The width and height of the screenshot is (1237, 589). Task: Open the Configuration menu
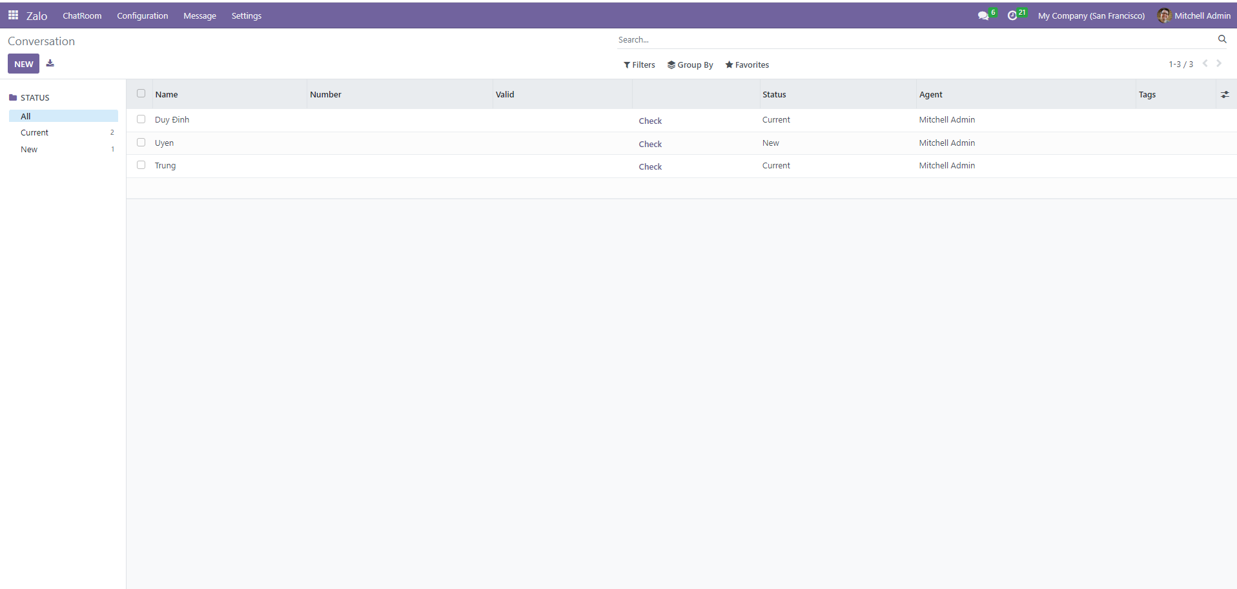pyautogui.click(x=142, y=15)
